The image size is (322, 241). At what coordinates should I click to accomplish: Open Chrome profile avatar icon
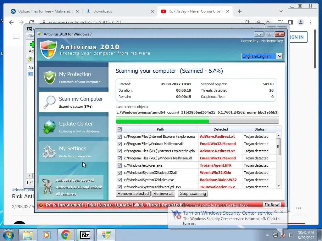pos(301,22)
